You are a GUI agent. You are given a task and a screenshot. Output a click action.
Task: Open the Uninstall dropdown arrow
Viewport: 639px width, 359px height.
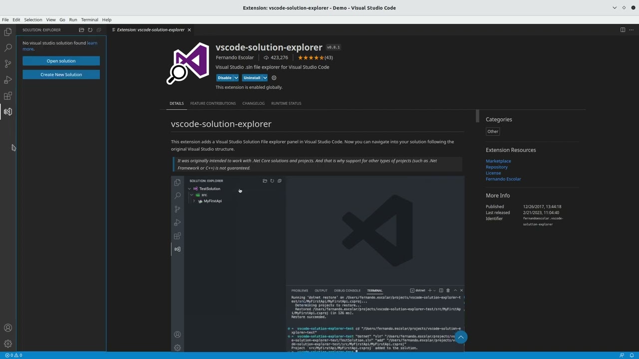coord(265,78)
